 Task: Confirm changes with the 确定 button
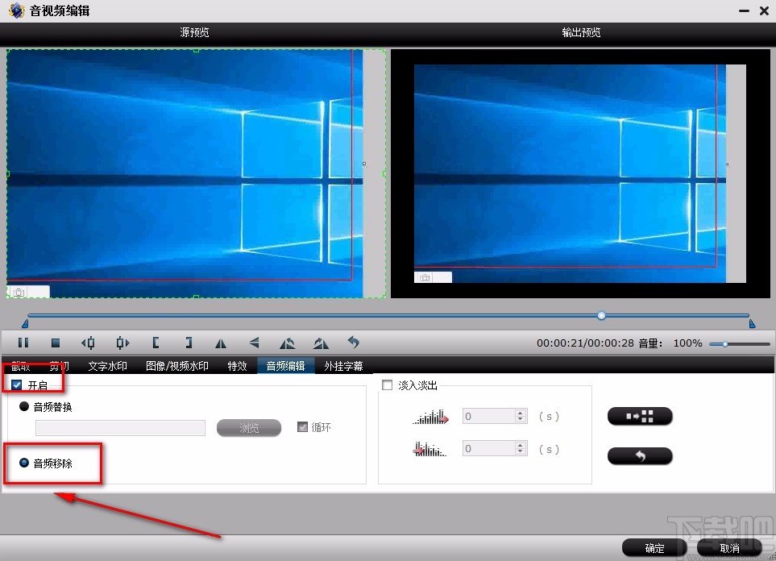[x=654, y=547]
